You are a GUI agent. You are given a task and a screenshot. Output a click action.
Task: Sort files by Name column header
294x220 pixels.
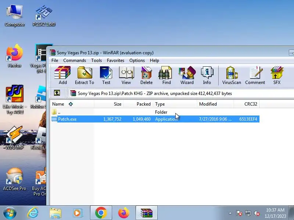[72, 104]
